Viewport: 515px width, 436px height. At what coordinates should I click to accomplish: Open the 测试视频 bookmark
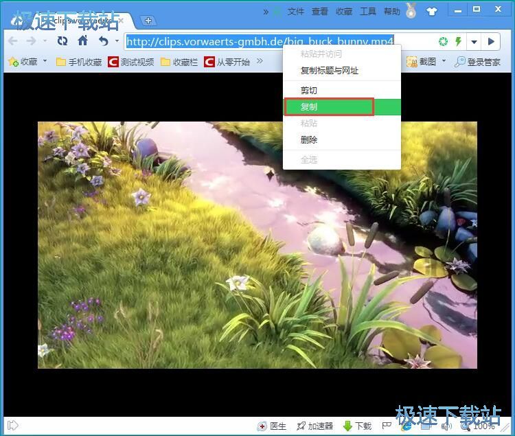tap(131, 62)
